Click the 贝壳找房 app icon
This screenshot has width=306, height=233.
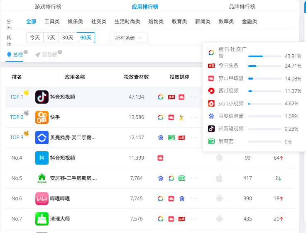pyautogui.click(x=42, y=138)
